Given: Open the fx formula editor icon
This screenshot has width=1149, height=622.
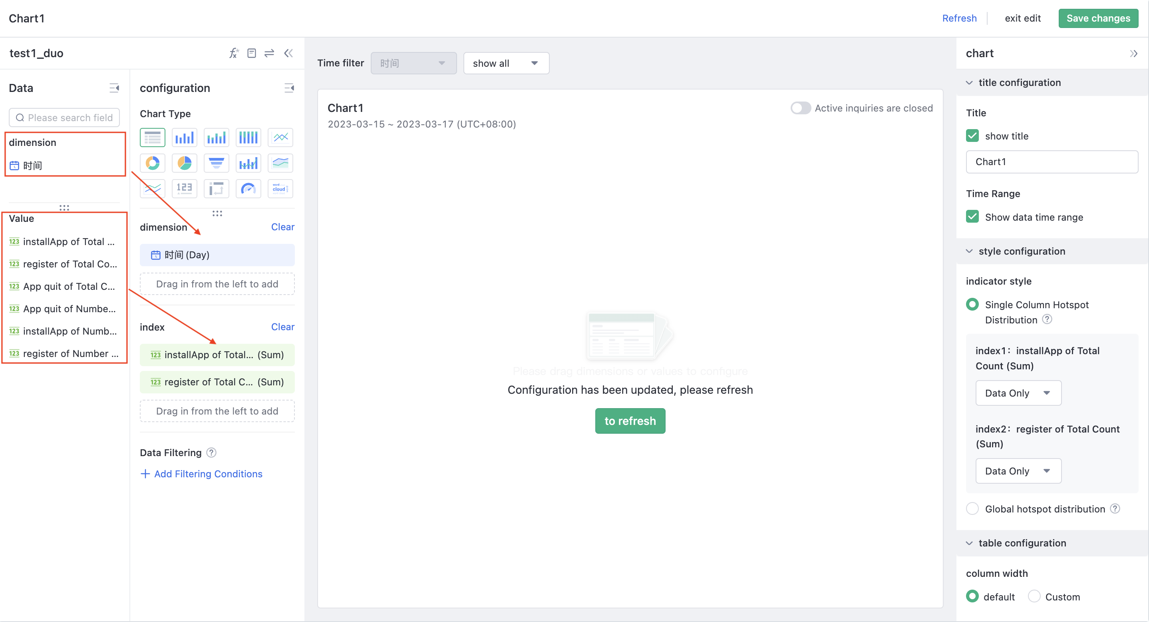Looking at the screenshot, I should 234,53.
